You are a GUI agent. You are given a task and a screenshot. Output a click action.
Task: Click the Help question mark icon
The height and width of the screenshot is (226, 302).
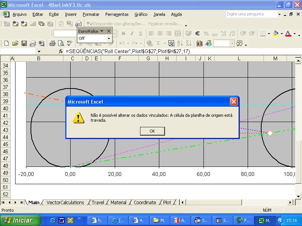239,43
